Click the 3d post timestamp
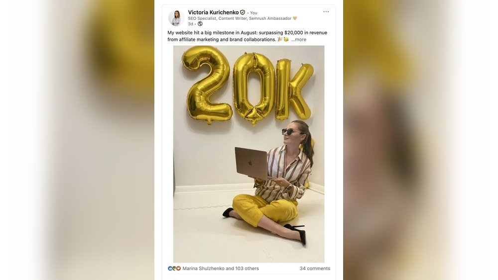Screen dimensions: 498x280 click(x=190, y=24)
